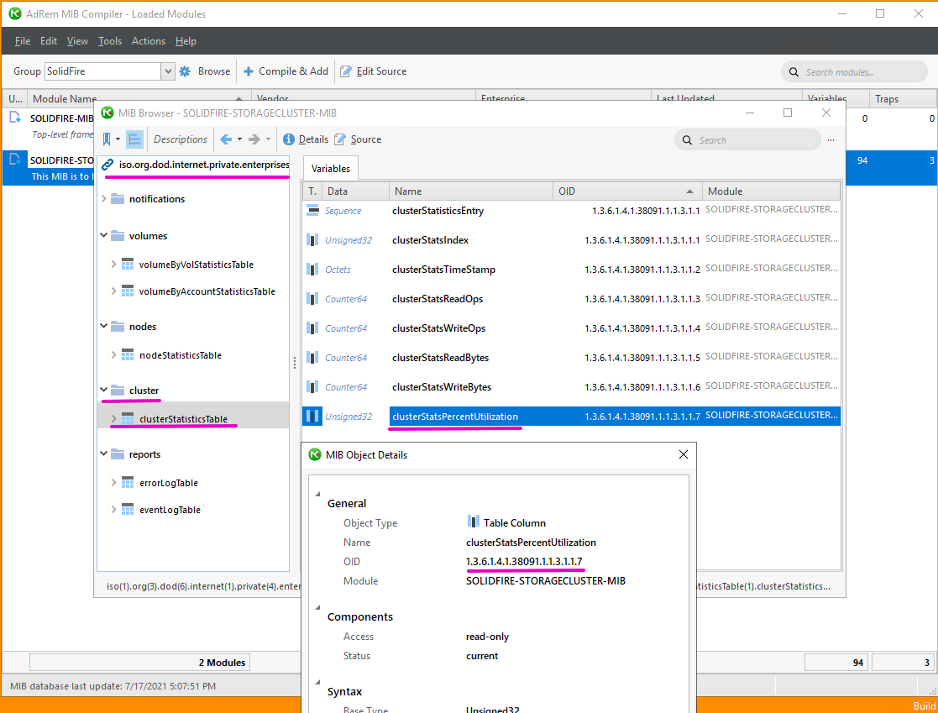Screen dimensions: 938x713
Task: Open the Actions menu
Action: [x=149, y=40]
